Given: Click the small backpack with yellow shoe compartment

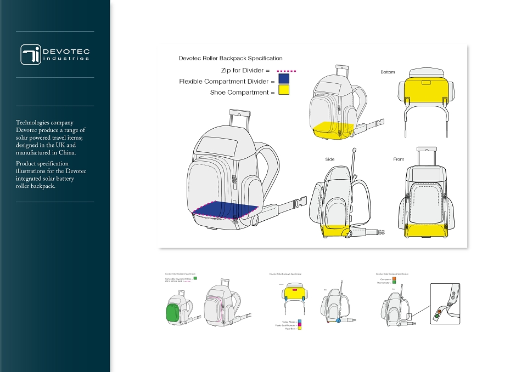Looking at the screenshot, I should pyautogui.click(x=346, y=102).
